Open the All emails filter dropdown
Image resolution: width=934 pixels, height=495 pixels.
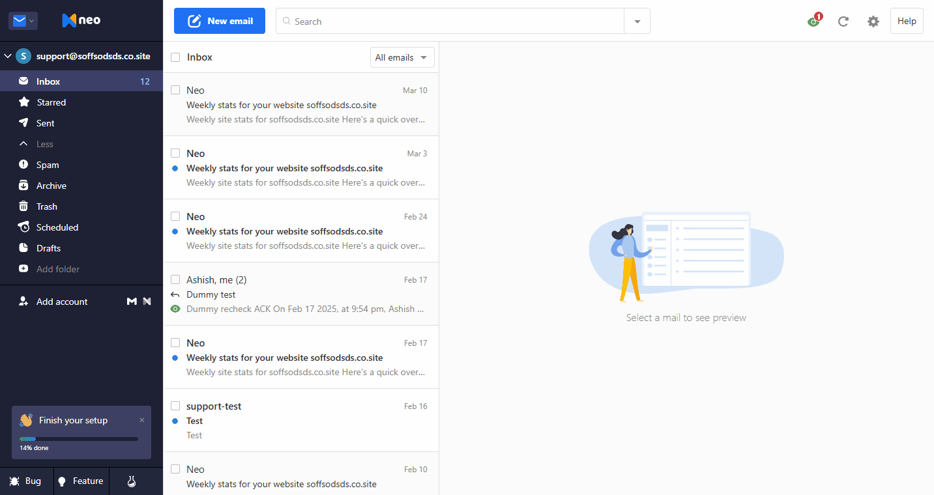pyautogui.click(x=402, y=57)
